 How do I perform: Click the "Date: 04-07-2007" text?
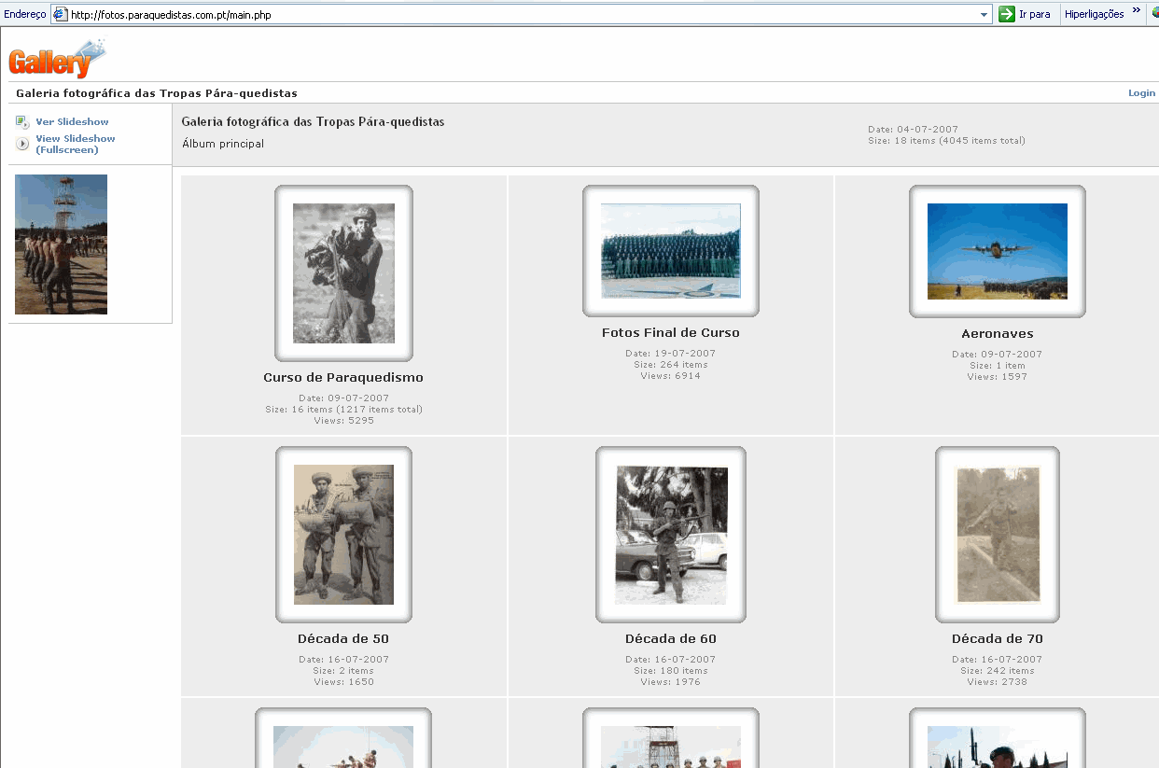coord(913,130)
